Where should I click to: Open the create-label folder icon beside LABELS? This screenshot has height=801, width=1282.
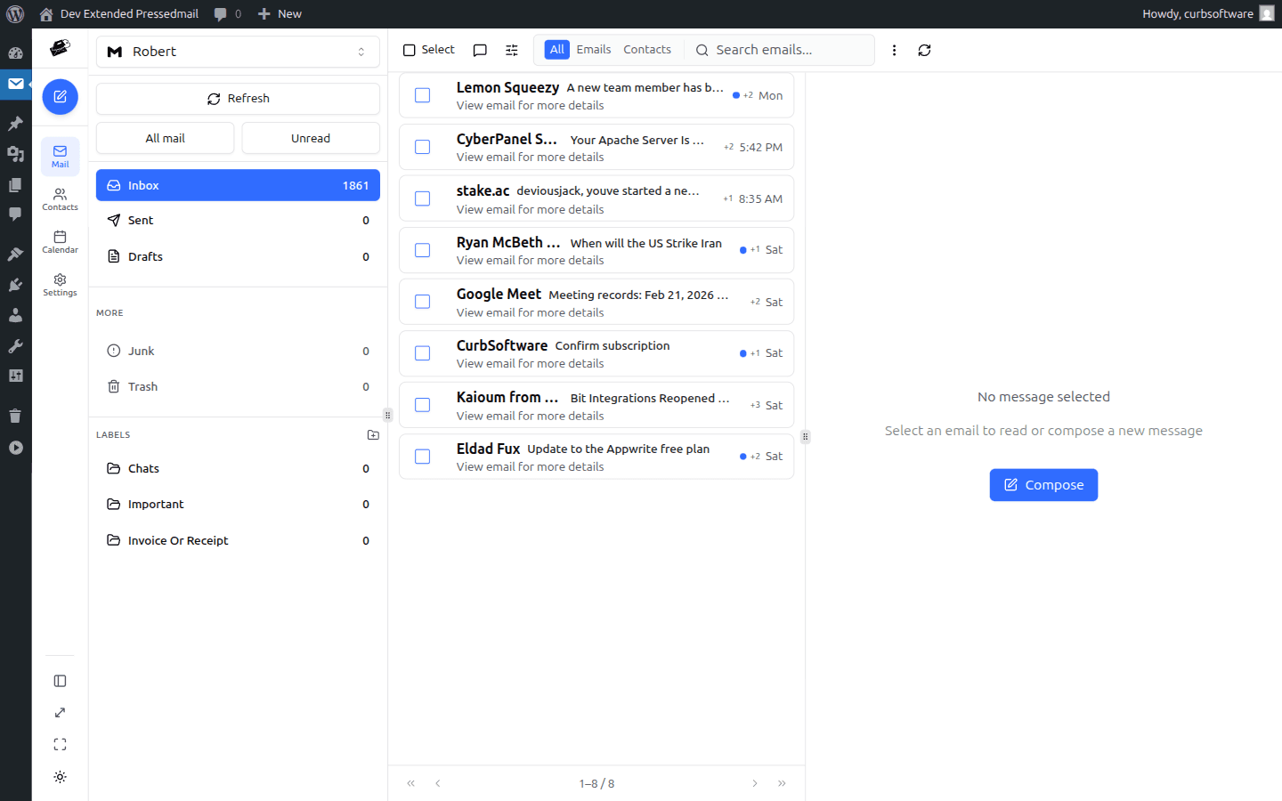pyautogui.click(x=373, y=434)
